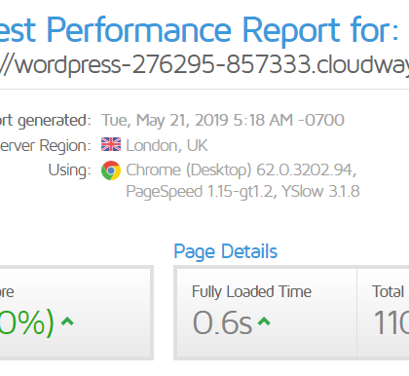Click the Server Region label
Screen dimensions: 409x376
tap(45, 145)
